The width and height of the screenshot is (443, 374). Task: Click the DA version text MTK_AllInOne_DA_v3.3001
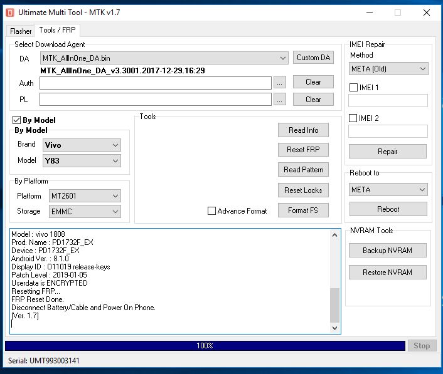(x=122, y=71)
